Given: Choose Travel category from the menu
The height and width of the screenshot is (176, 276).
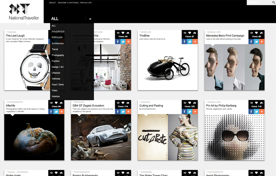Looking at the screenshot, I should click(x=55, y=49).
